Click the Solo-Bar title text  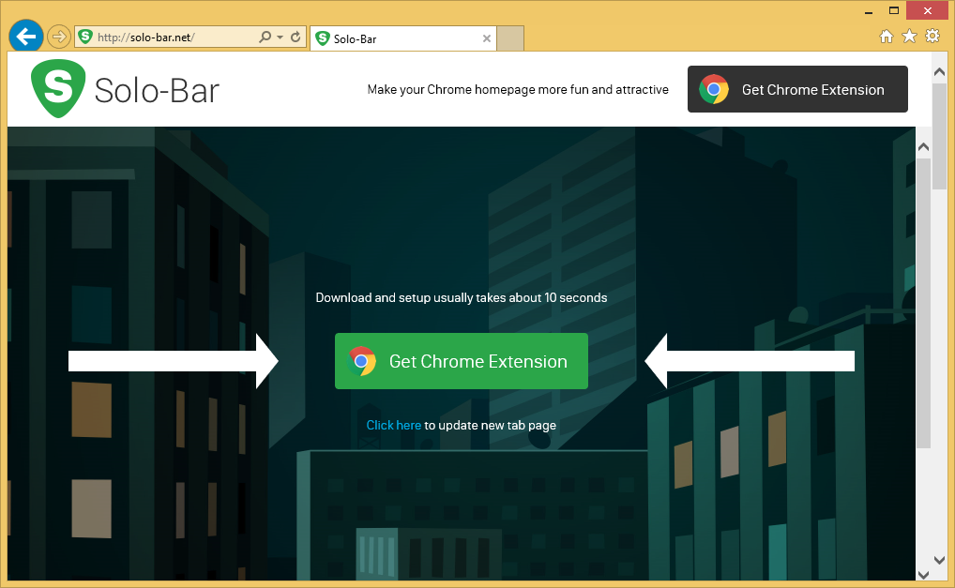[x=157, y=91]
